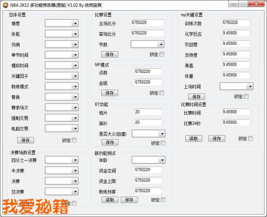Click the app icon in title bar
267x217 pixels.
coord(5,5)
